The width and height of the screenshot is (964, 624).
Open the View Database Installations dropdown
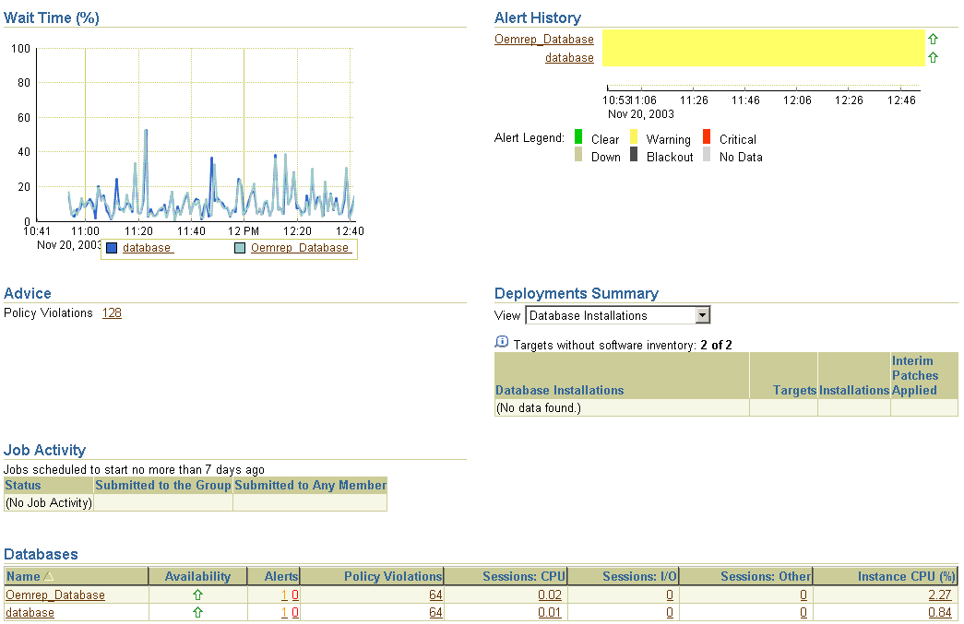click(x=703, y=315)
